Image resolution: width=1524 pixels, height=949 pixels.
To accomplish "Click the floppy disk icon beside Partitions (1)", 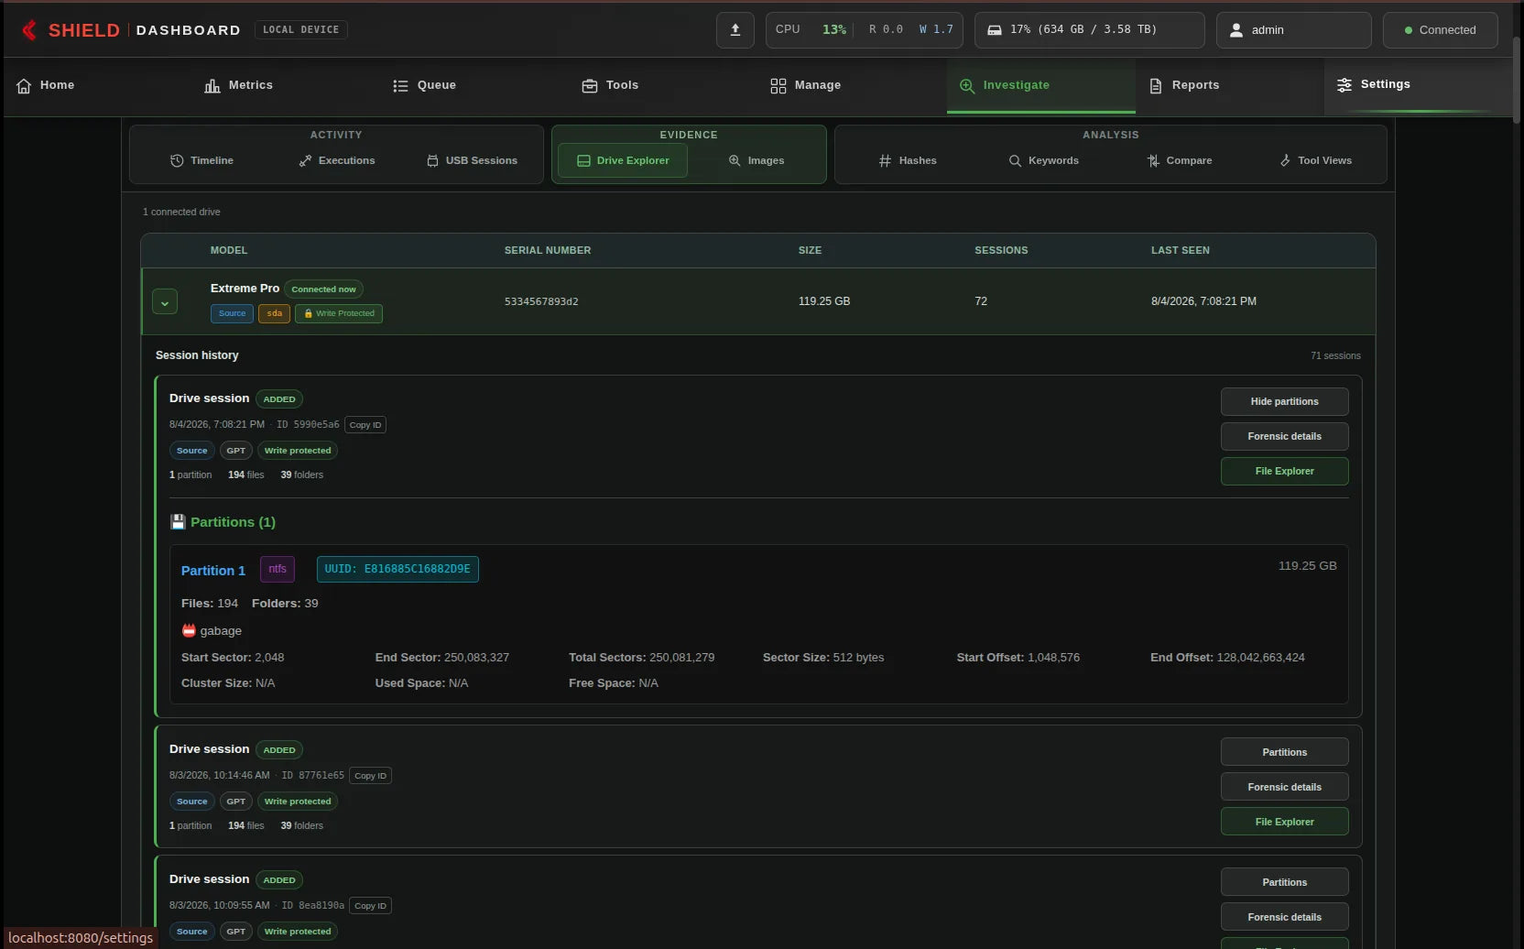I will (178, 522).
